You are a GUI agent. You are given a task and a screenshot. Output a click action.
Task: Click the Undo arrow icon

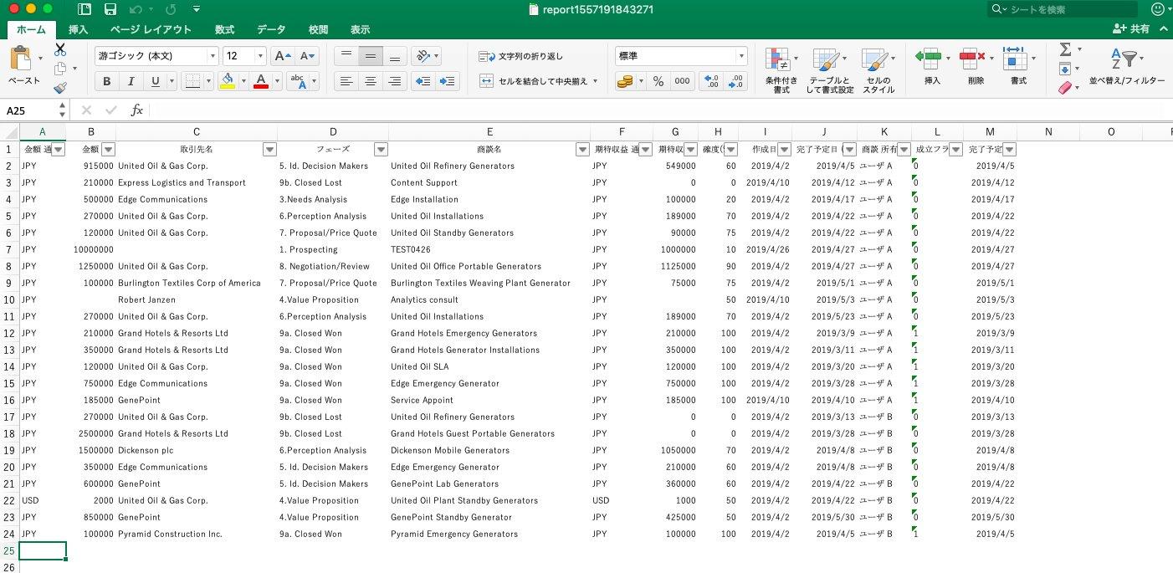point(136,9)
